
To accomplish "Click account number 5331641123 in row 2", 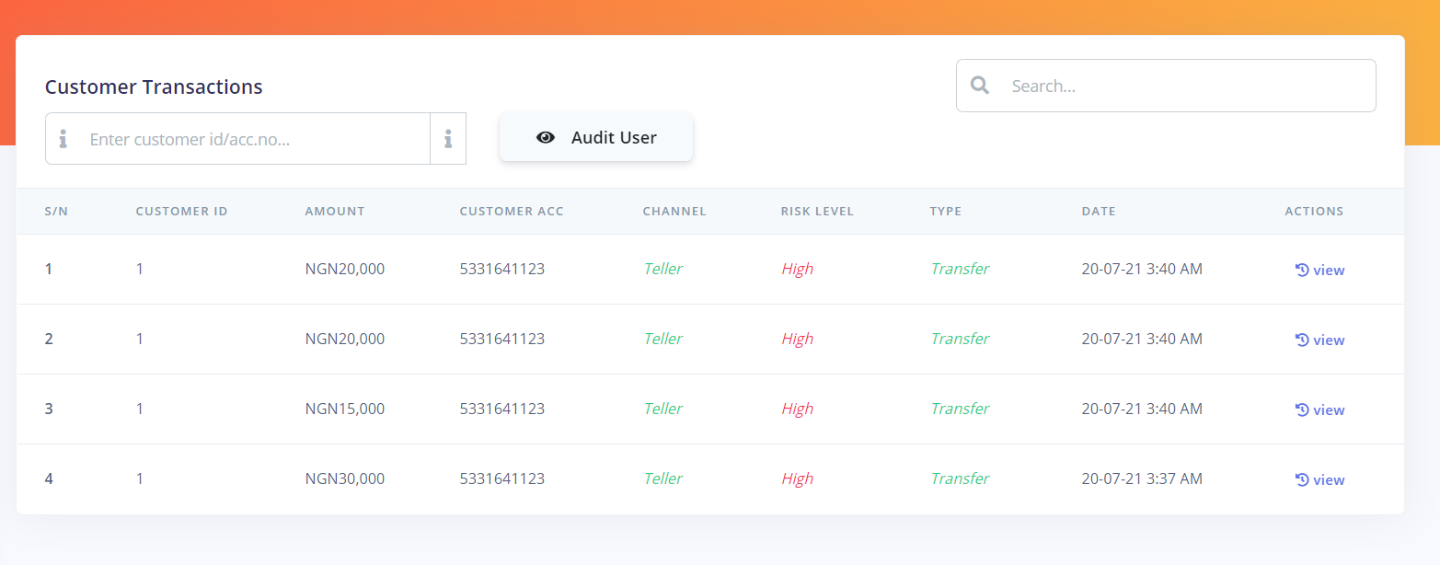I will pyautogui.click(x=502, y=340).
